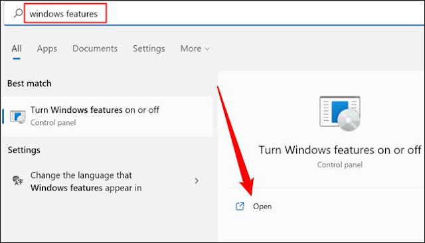Switch to the Apps tab

point(47,48)
